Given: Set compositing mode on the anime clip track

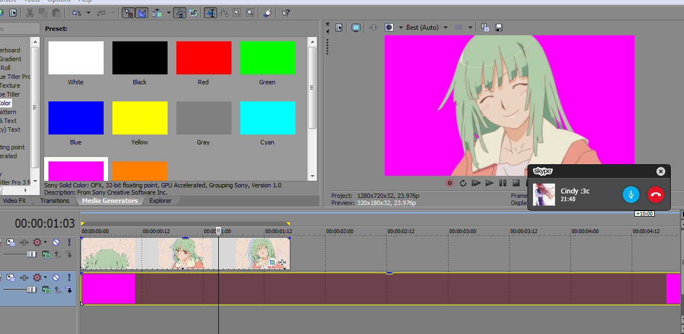Looking at the screenshot, I should click(46, 254).
